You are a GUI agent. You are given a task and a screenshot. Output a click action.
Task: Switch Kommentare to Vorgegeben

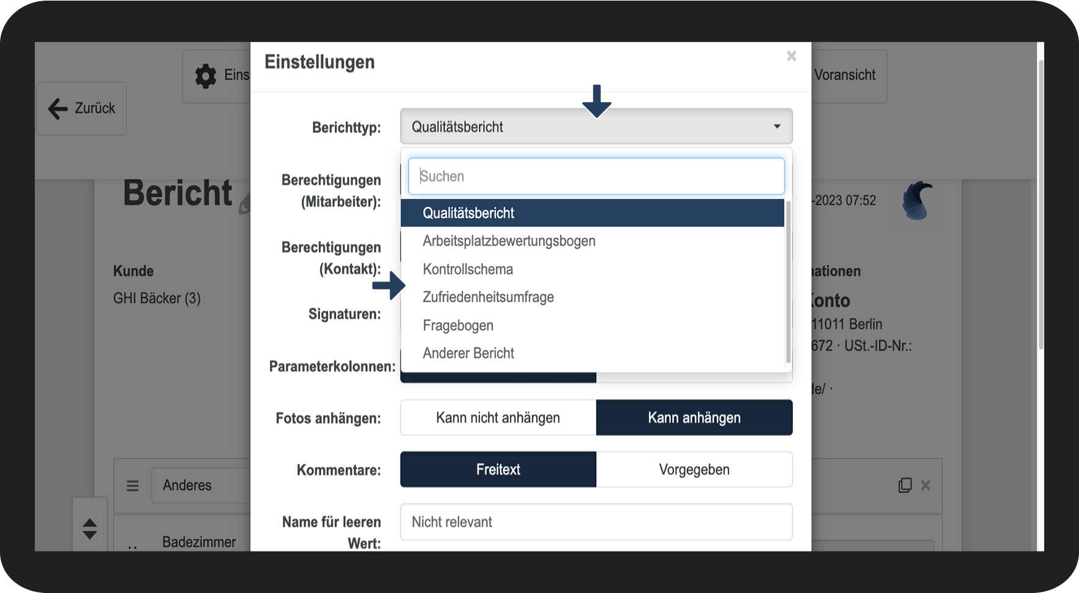[x=694, y=470]
